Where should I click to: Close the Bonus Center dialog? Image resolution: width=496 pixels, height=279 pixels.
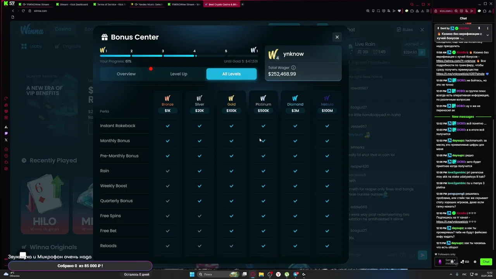337,37
